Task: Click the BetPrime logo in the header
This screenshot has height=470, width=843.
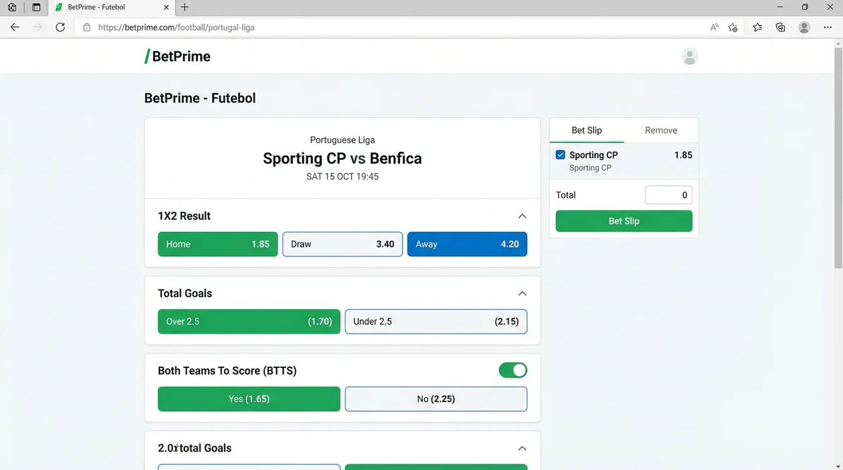Action: coord(178,56)
